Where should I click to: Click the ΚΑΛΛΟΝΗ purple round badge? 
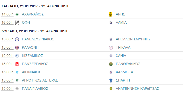click(17, 47)
